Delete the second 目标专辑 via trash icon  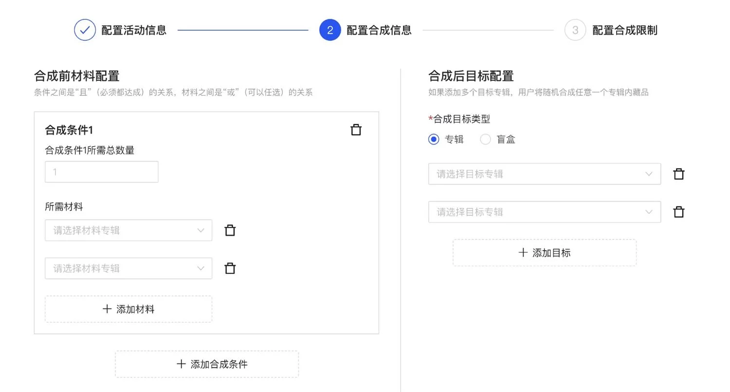678,211
